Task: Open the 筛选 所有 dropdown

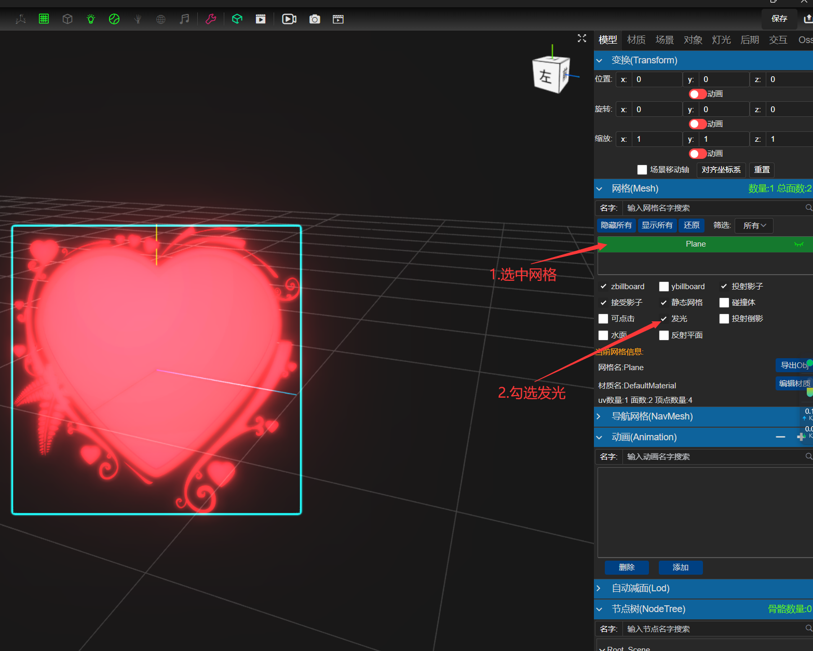Action: (x=754, y=225)
